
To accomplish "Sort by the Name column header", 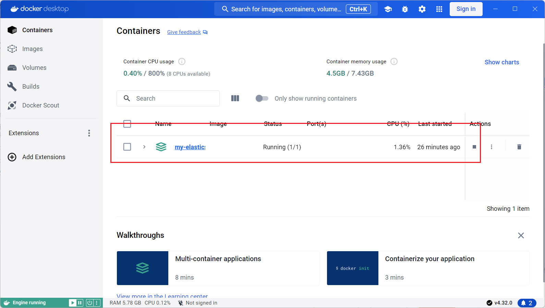I will pos(163,124).
